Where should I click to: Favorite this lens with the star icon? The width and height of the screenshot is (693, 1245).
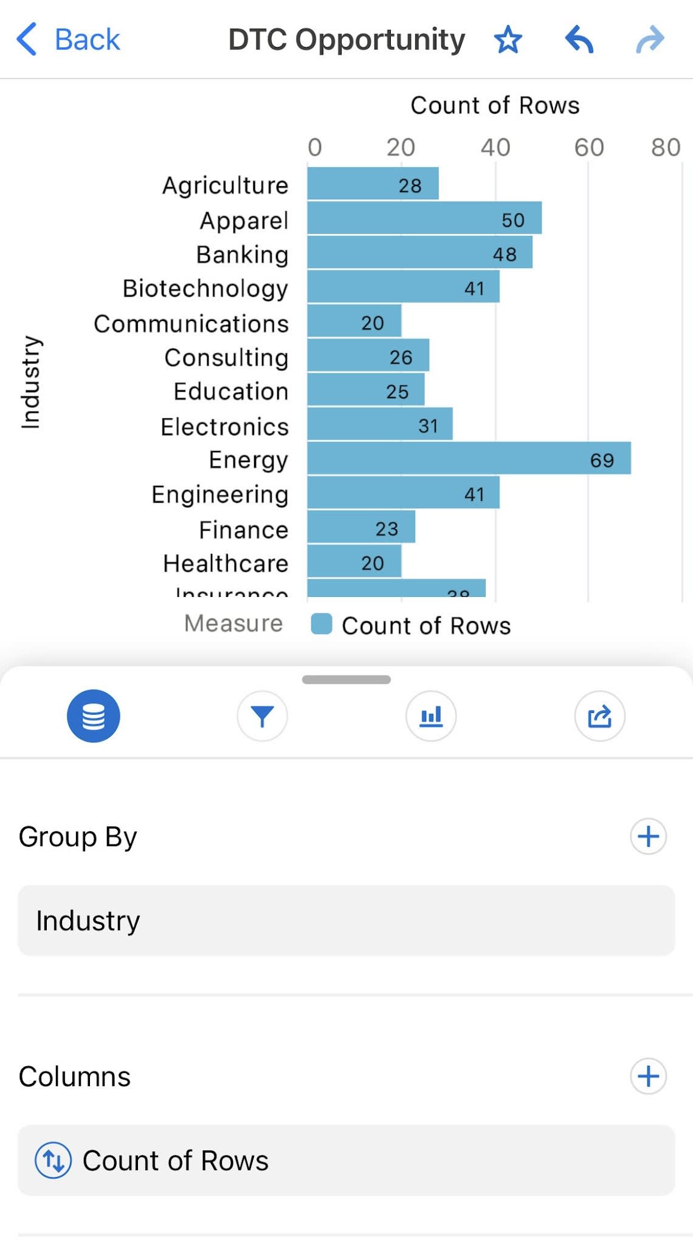(x=508, y=40)
